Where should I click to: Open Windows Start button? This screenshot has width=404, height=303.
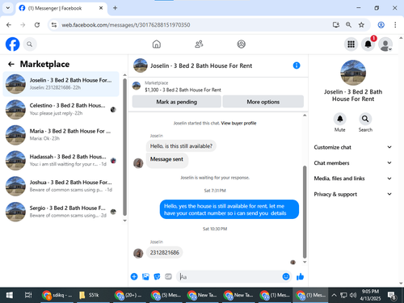tap(10, 295)
